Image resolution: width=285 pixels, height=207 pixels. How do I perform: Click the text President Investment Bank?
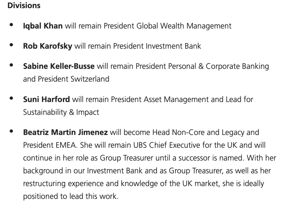[157, 46]
